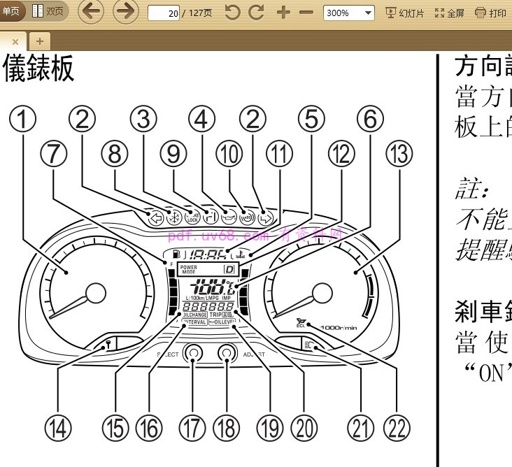Screen dimensions: 512x467
Task: Start slideshow mode (幻灯片)
Action: pyautogui.click(x=405, y=13)
